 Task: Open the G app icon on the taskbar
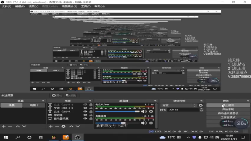(x=54, y=137)
